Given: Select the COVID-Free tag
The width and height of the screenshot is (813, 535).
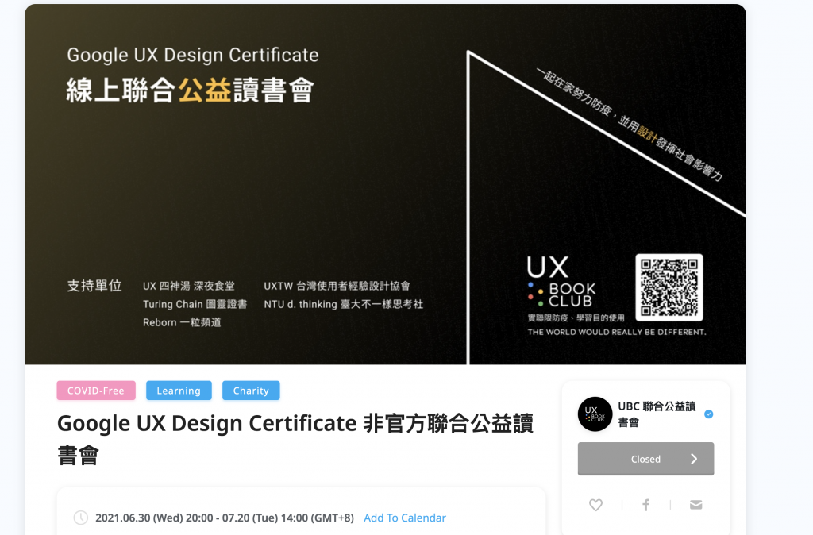Looking at the screenshot, I should (x=96, y=391).
